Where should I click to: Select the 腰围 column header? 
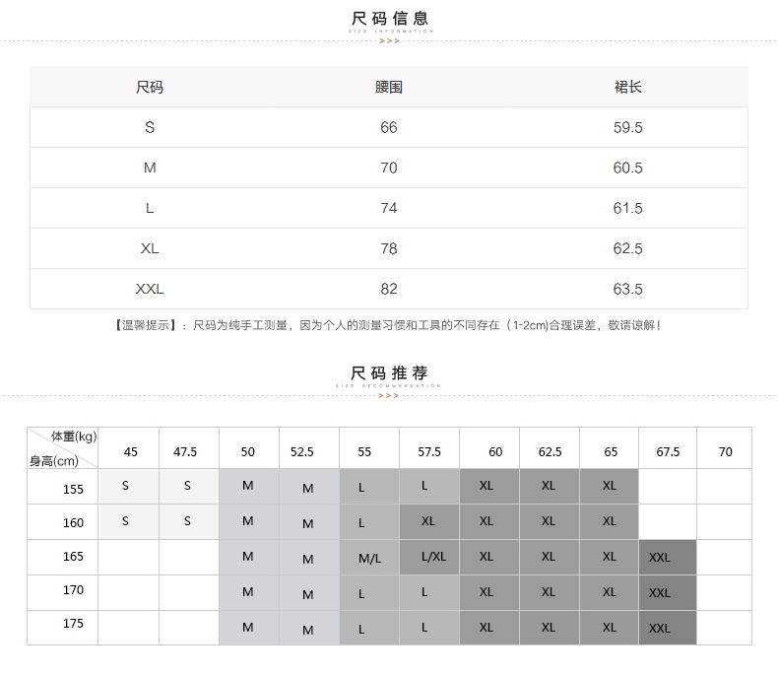(389, 87)
